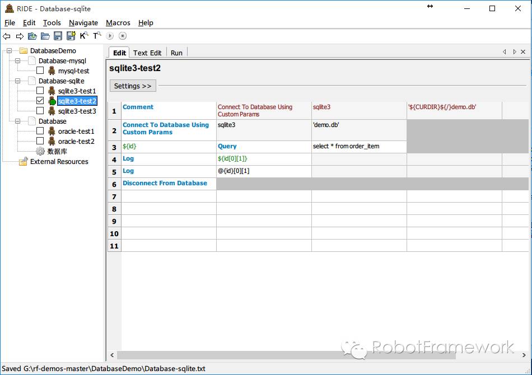Open the Help menu
The width and height of the screenshot is (532, 375).
point(146,23)
